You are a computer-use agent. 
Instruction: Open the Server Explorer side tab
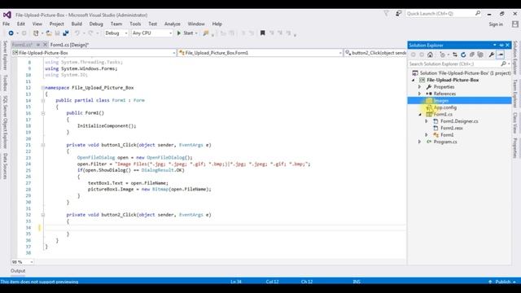tap(5, 55)
